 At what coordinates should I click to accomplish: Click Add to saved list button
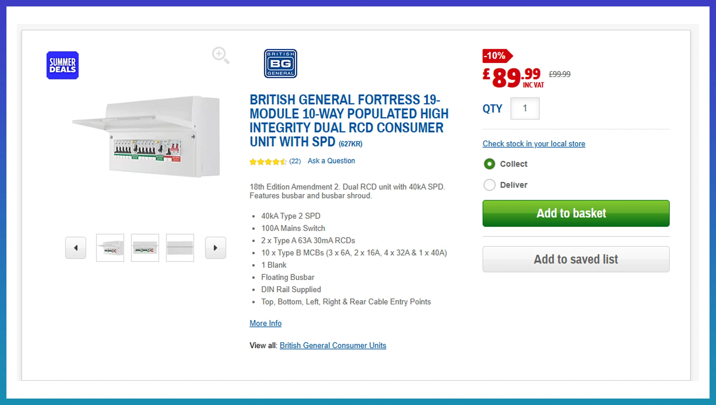tap(576, 259)
